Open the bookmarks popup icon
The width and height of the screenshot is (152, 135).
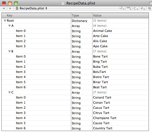tap(122, 8)
